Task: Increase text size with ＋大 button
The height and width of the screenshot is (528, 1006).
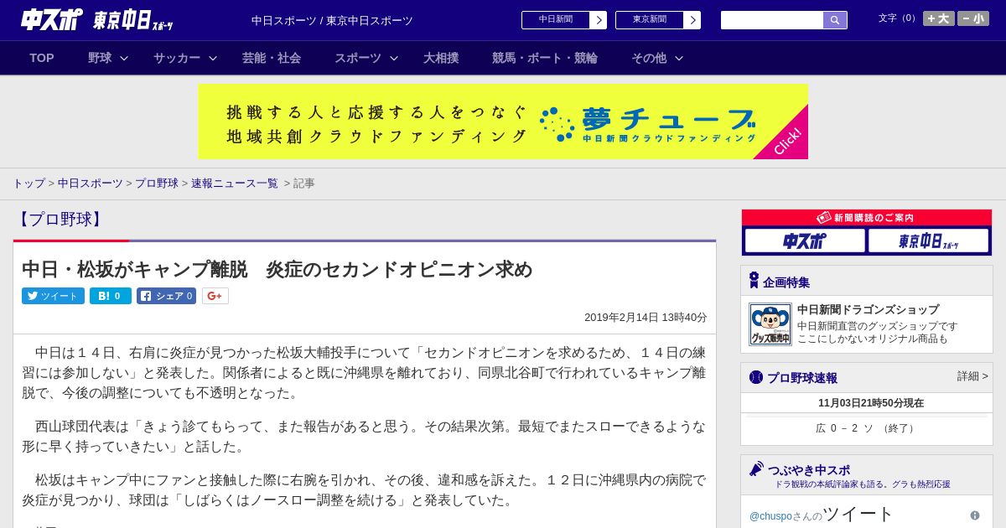Action: pos(939,18)
